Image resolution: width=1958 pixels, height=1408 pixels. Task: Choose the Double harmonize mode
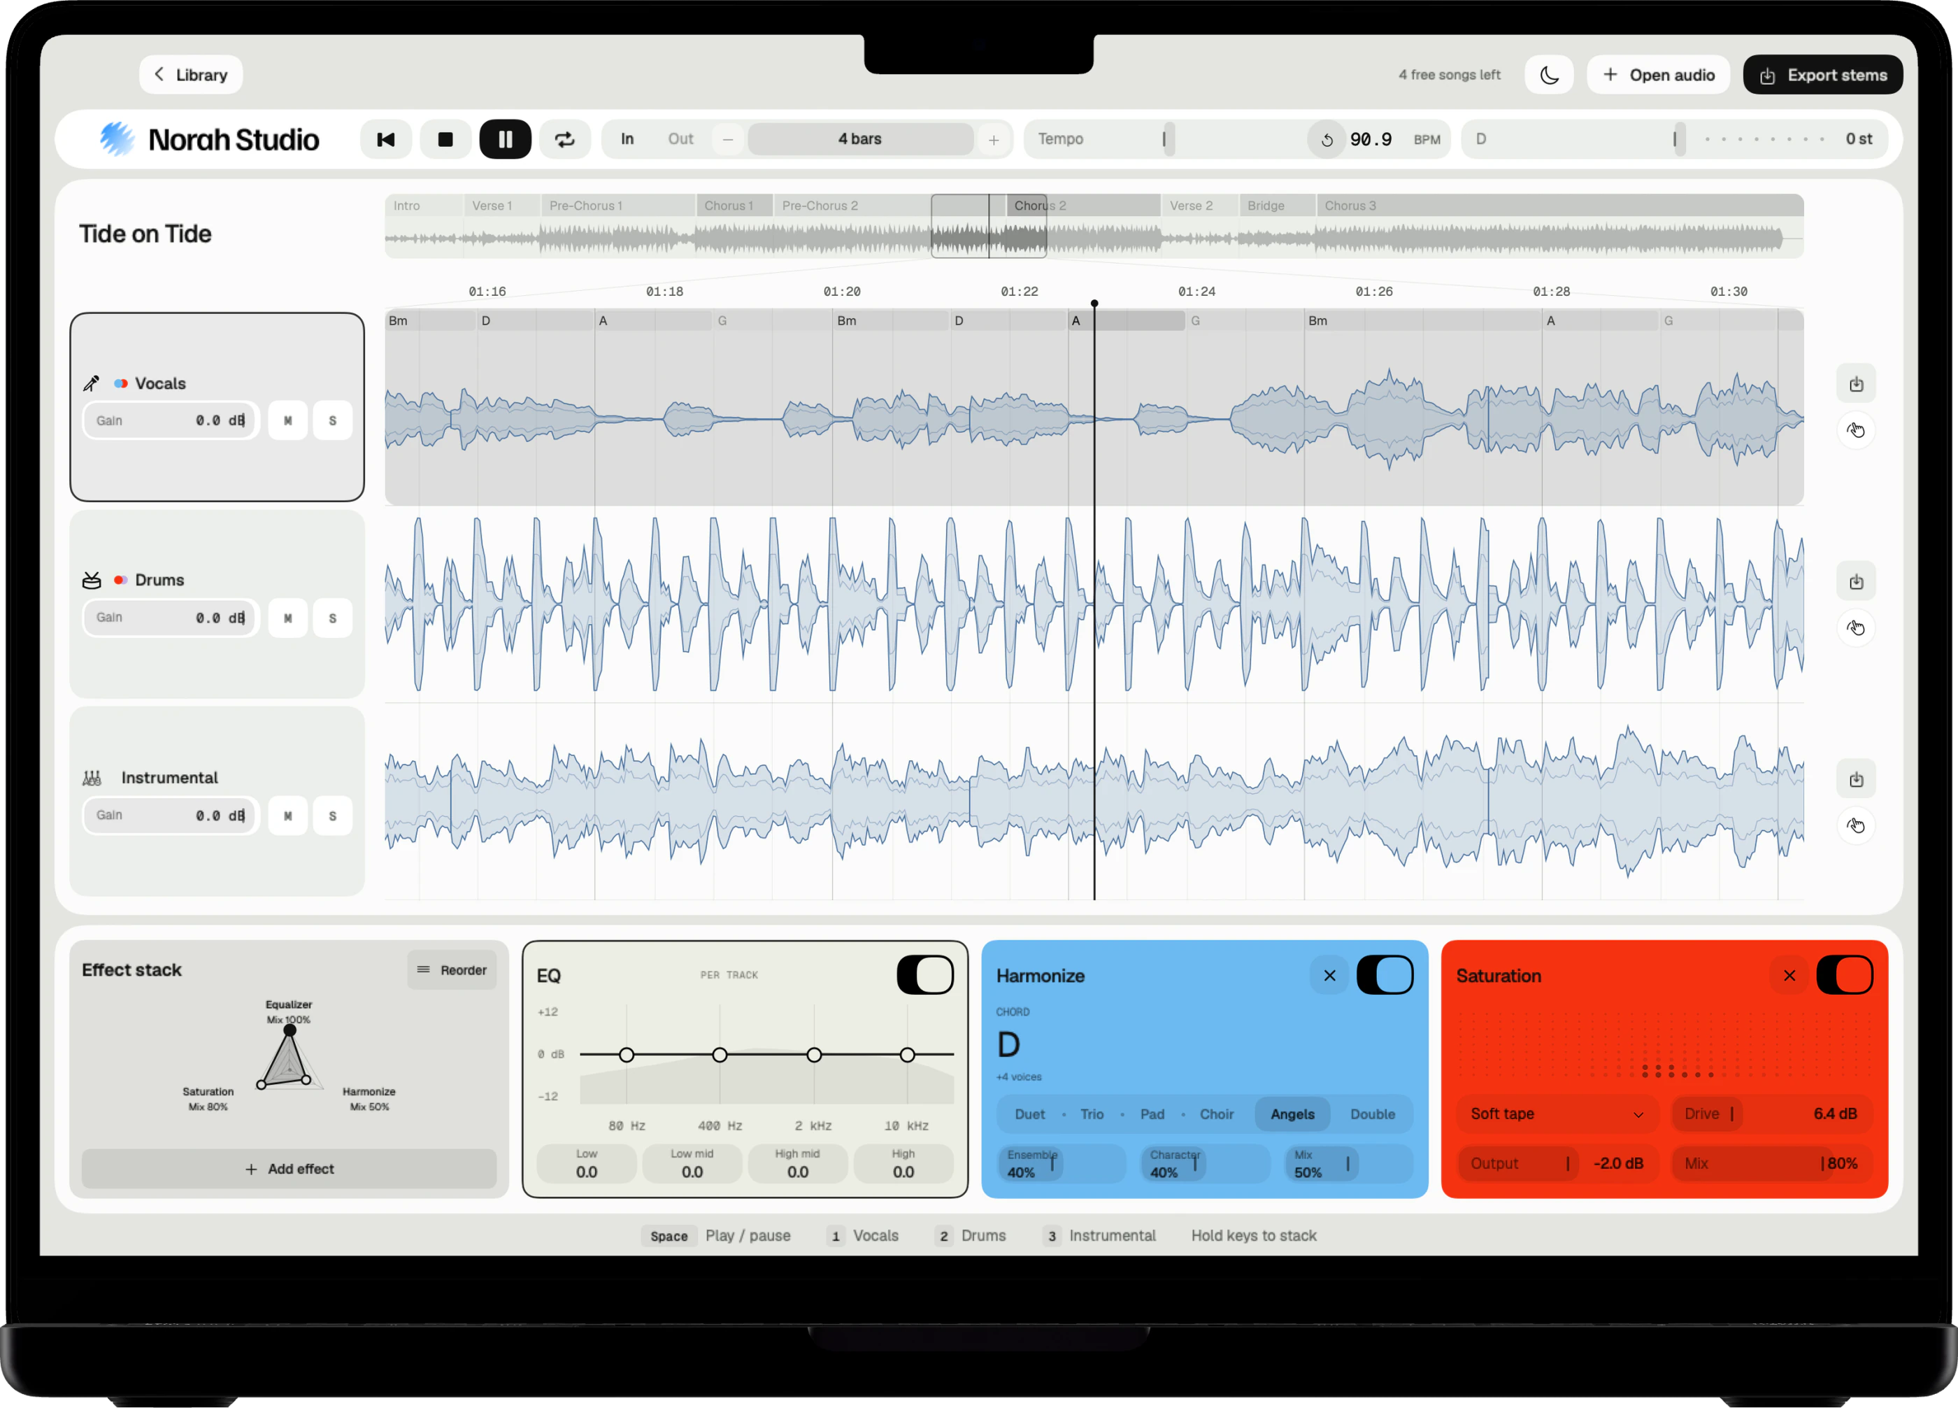tap(1372, 1114)
